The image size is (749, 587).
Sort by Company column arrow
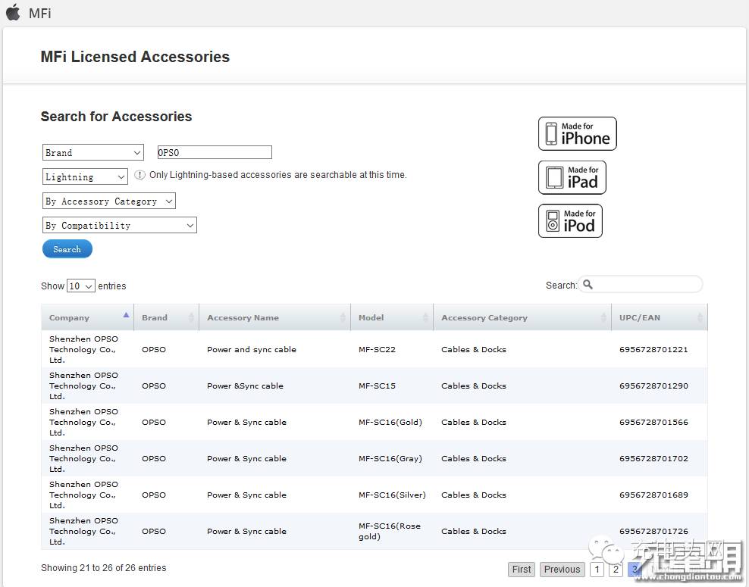click(126, 315)
